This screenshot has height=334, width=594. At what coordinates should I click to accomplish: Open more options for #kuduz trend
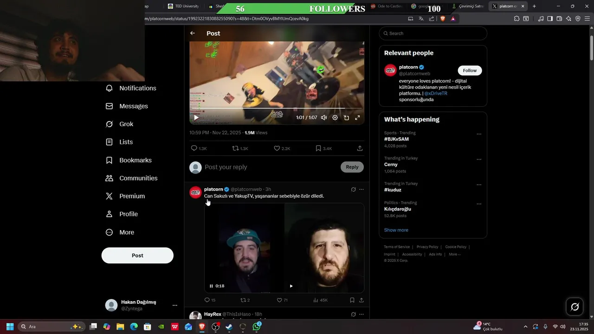(x=479, y=185)
